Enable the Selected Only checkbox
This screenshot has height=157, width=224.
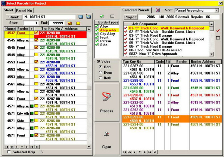click(x=9, y=152)
